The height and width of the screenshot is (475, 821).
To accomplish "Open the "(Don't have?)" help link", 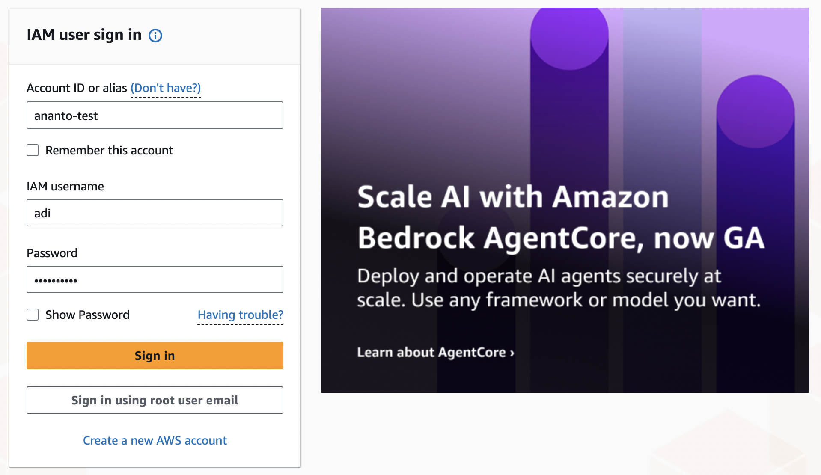I will 166,88.
